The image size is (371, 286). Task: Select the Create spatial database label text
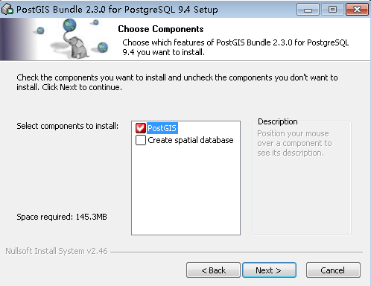point(191,140)
